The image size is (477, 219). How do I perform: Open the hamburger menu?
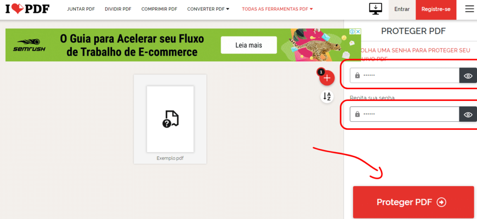(470, 9)
